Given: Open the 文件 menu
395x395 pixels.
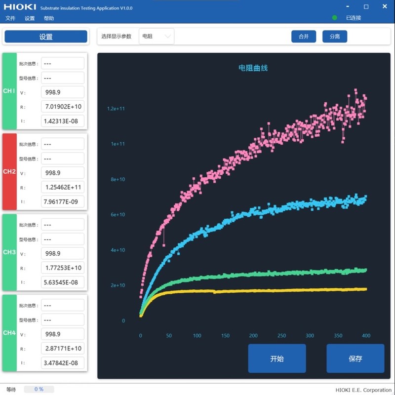Looking at the screenshot, I should point(10,18).
